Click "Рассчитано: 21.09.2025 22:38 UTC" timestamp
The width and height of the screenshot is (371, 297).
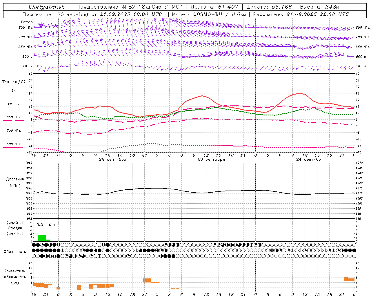tap(301, 14)
